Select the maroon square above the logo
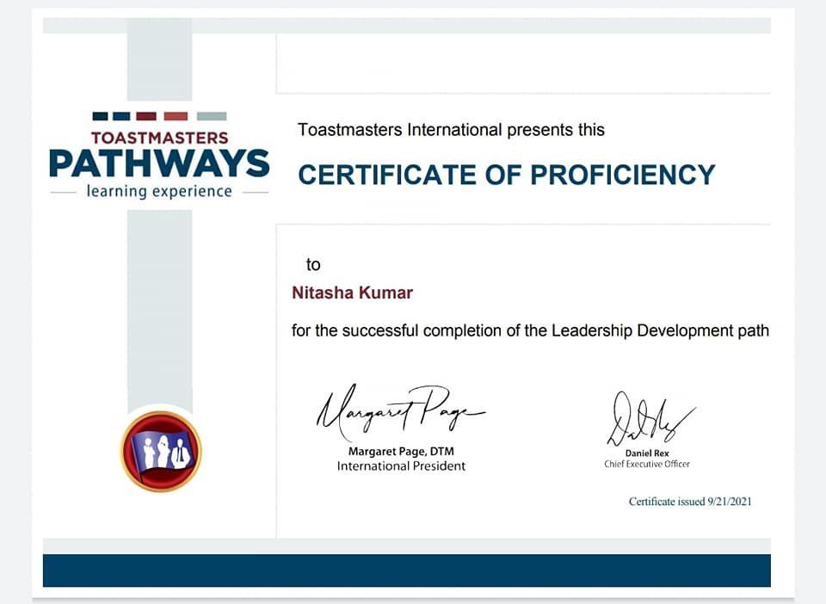 pos(146,116)
